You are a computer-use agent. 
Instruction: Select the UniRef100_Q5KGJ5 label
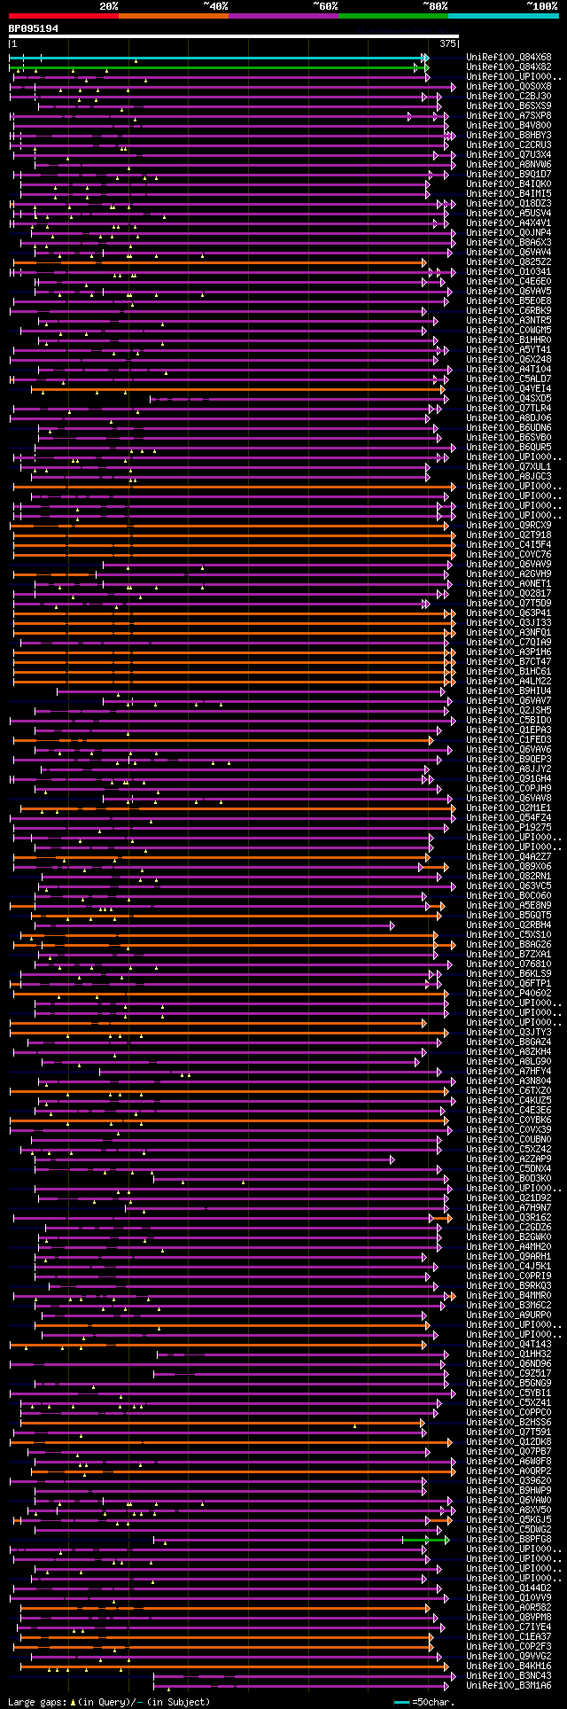[x=509, y=1520]
